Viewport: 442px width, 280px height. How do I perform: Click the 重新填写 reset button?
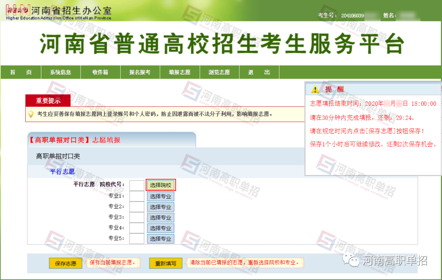pyautogui.click(x=165, y=263)
